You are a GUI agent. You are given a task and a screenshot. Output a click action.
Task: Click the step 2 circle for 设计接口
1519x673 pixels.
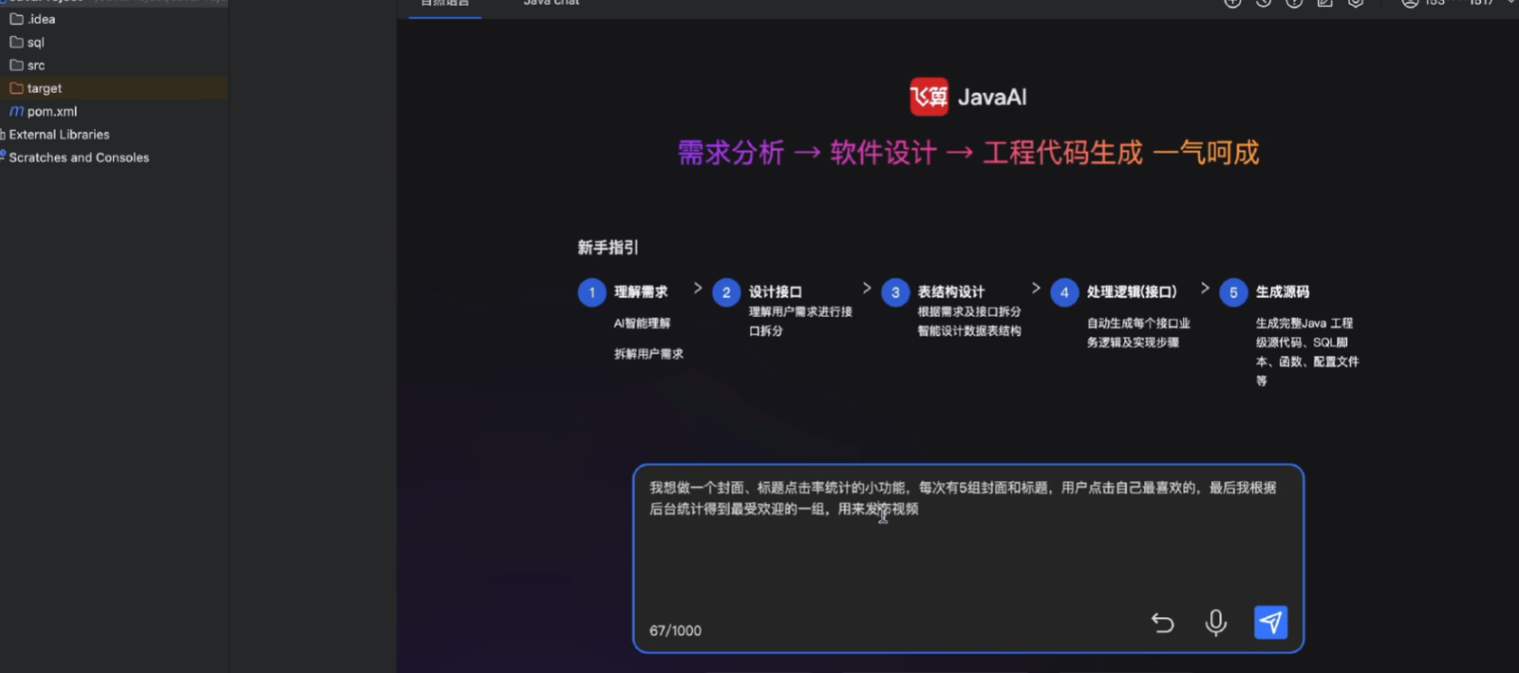(726, 292)
